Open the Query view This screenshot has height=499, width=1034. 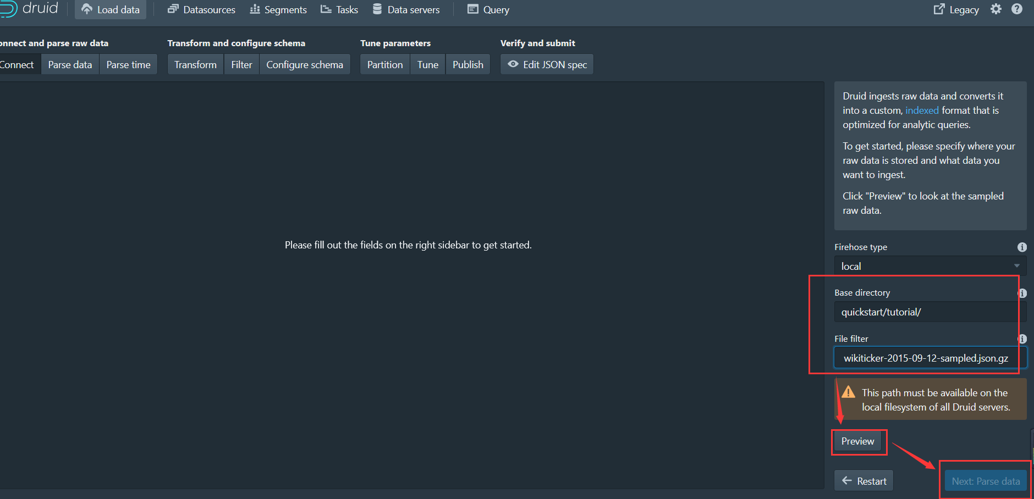[488, 9]
